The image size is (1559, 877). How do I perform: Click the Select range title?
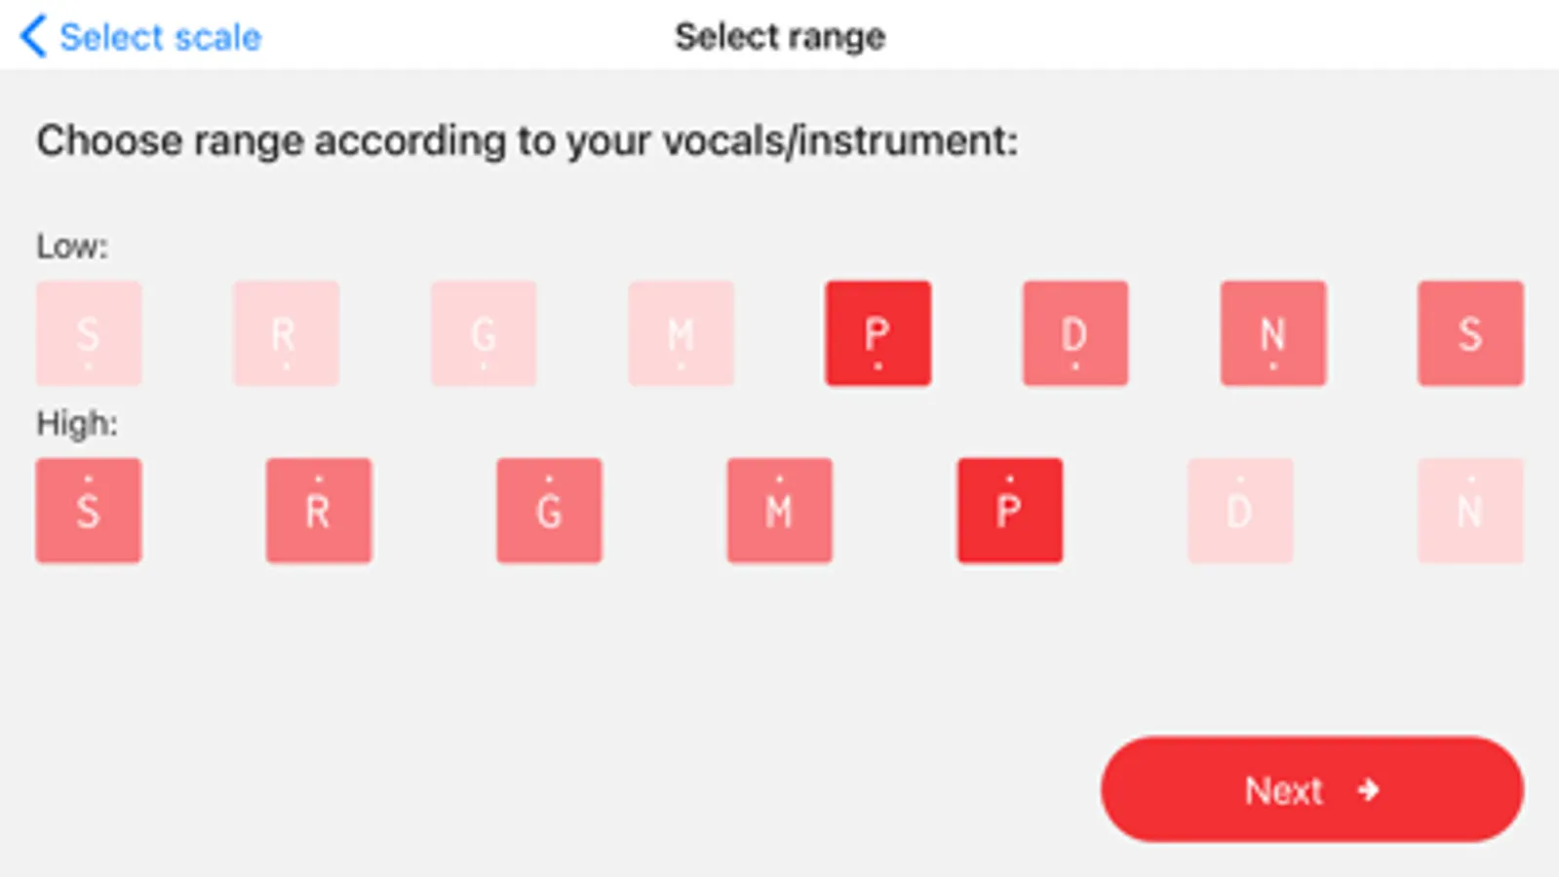(780, 37)
